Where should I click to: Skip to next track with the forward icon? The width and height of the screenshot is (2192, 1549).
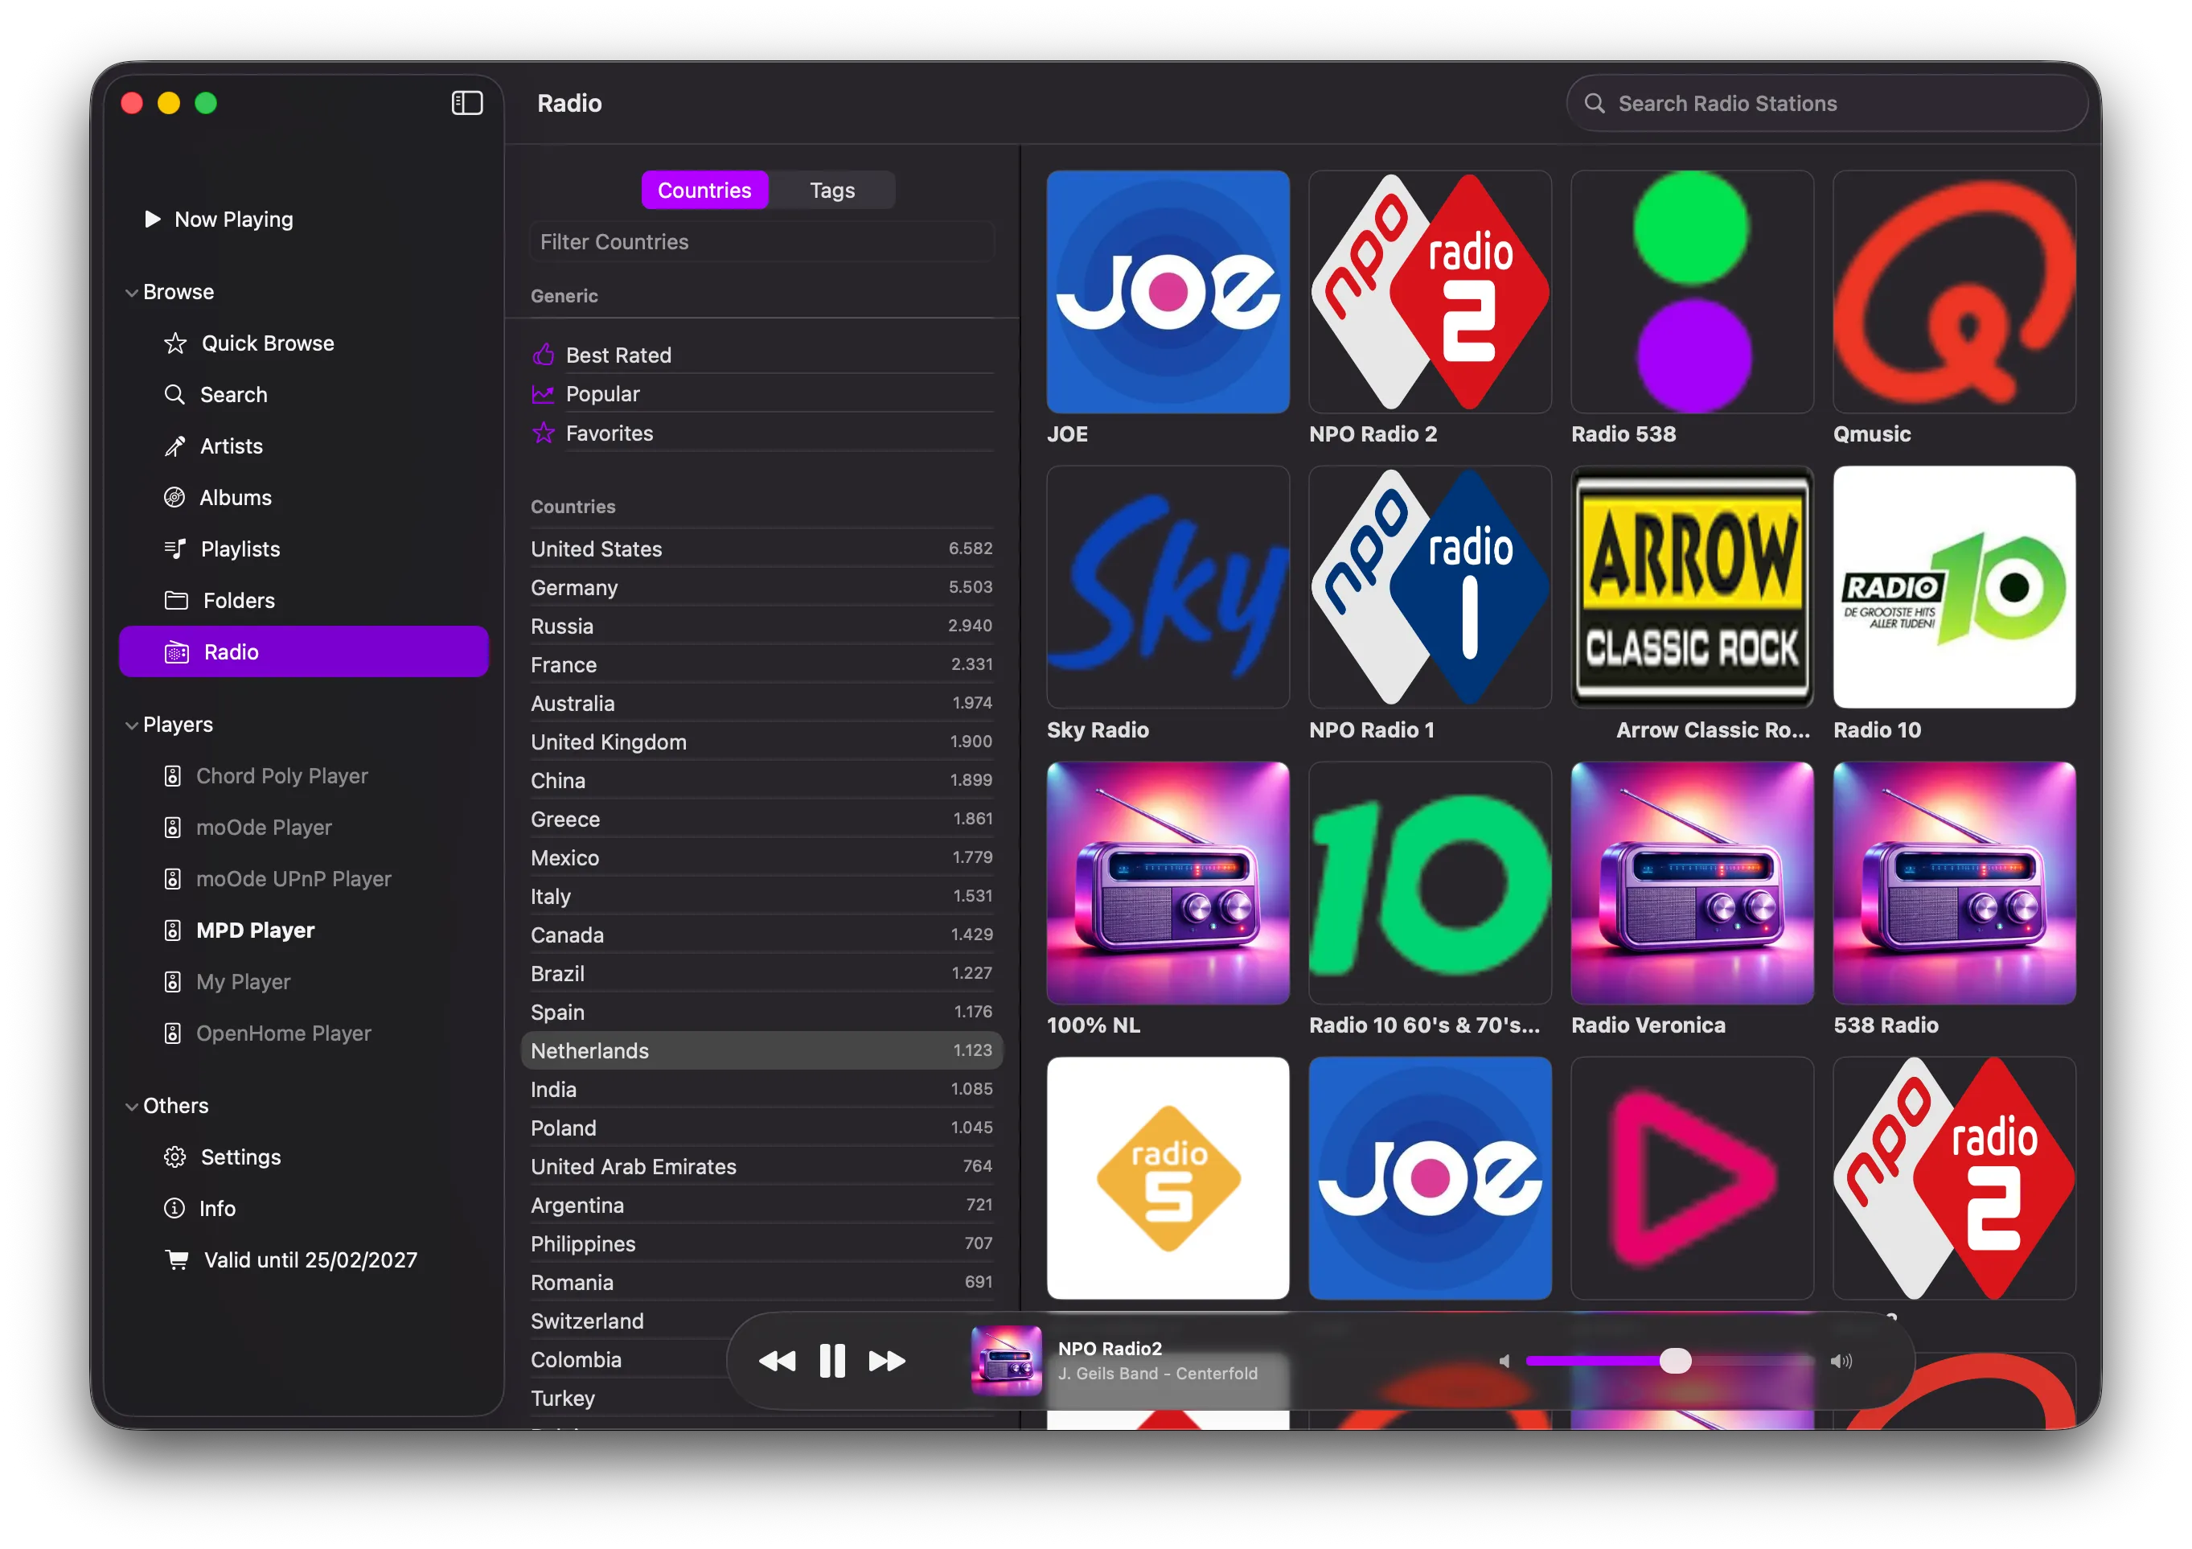click(x=887, y=1361)
